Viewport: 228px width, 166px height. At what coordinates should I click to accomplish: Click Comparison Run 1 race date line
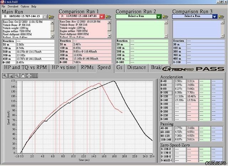pos(80,22)
